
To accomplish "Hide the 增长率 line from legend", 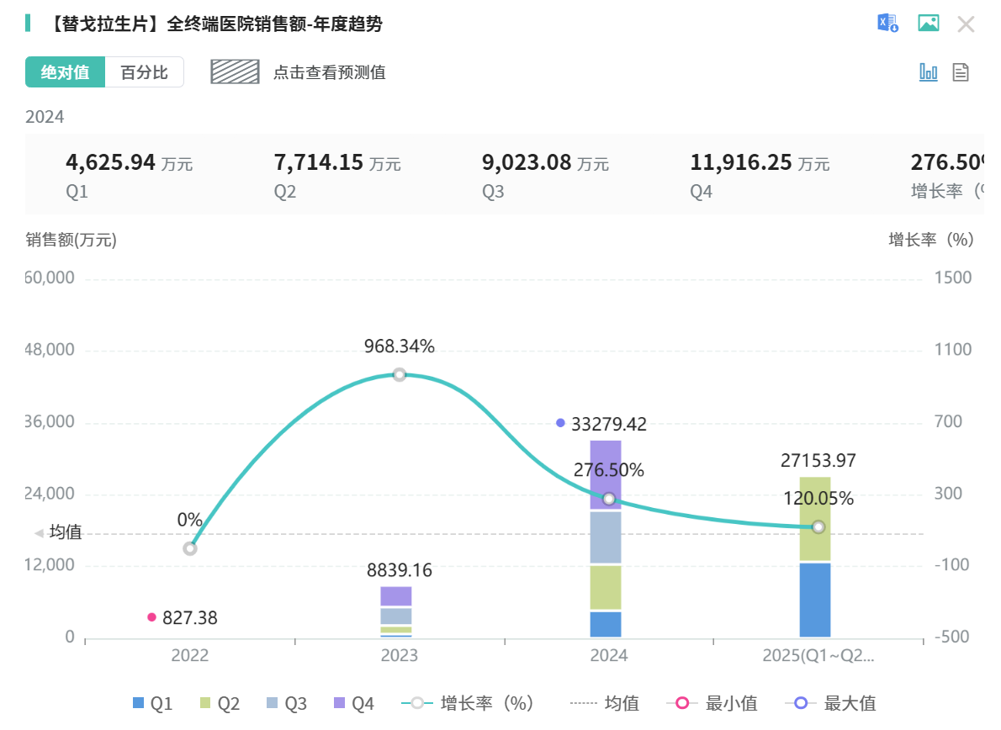I will pos(468,704).
